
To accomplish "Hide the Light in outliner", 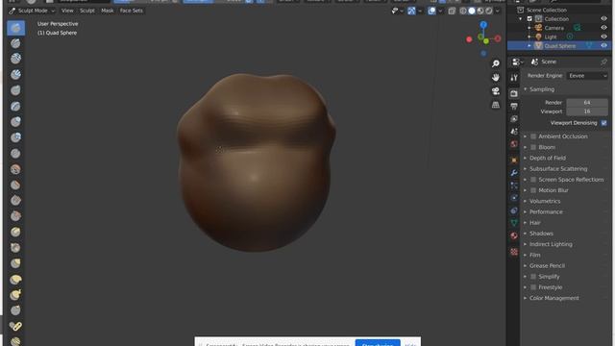I will pos(604,37).
